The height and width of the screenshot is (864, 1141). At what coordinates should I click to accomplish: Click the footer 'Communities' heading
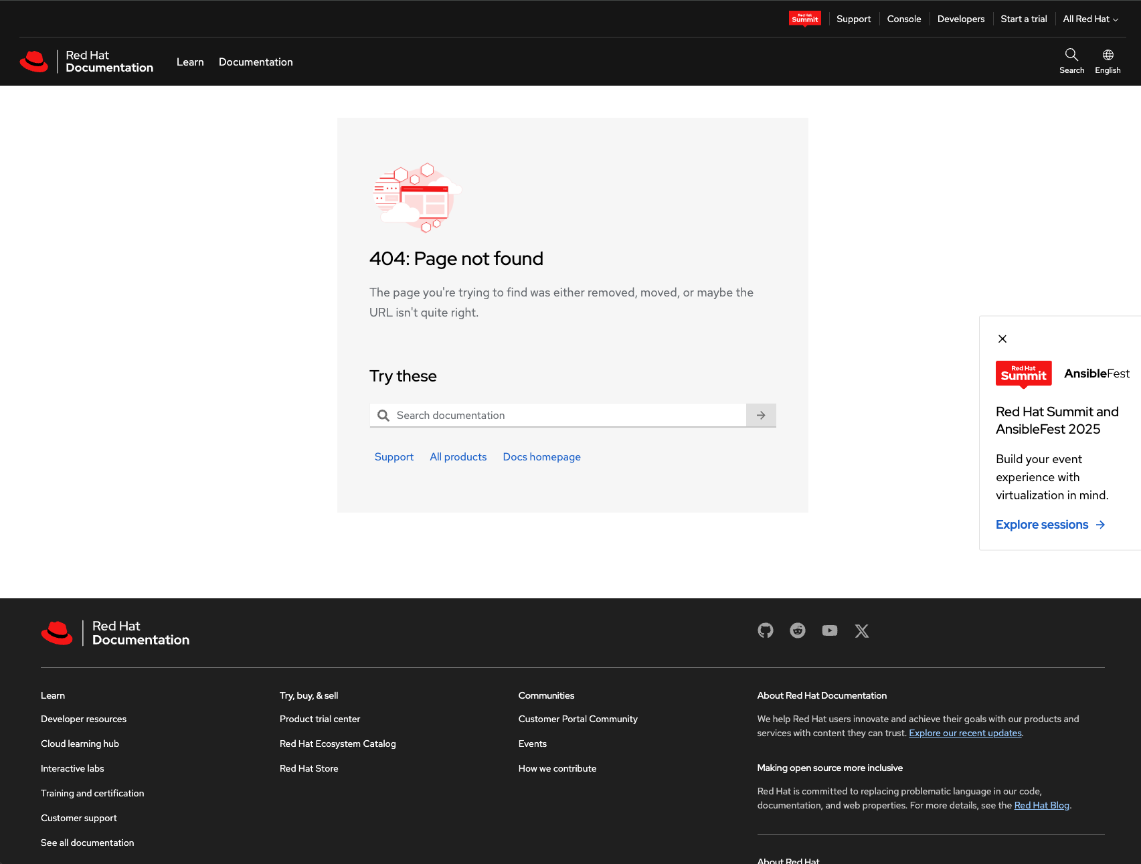click(x=547, y=695)
